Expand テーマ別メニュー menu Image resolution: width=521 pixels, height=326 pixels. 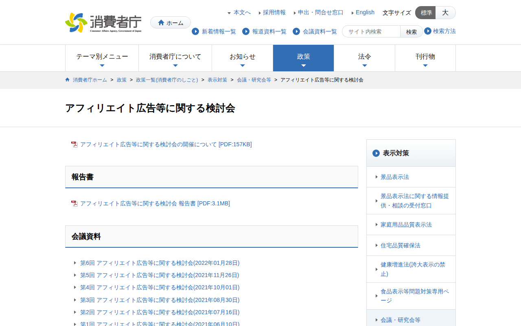[102, 58]
